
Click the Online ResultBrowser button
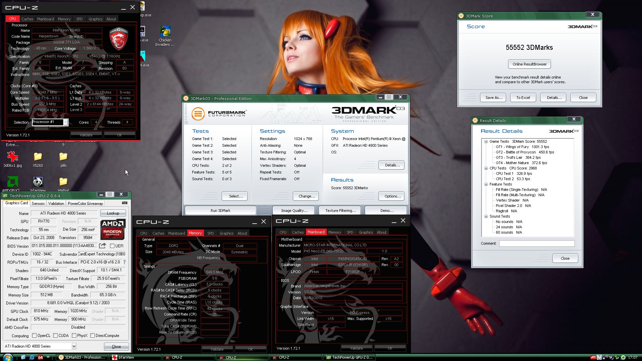pos(530,64)
